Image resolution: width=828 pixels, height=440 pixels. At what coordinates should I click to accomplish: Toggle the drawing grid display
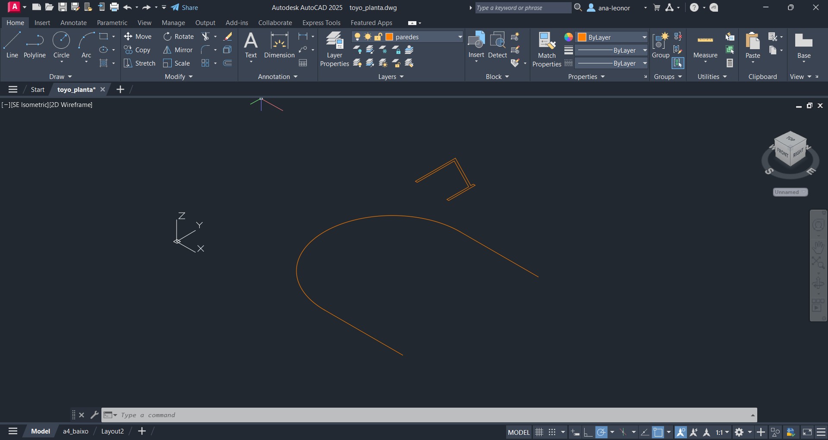point(539,432)
